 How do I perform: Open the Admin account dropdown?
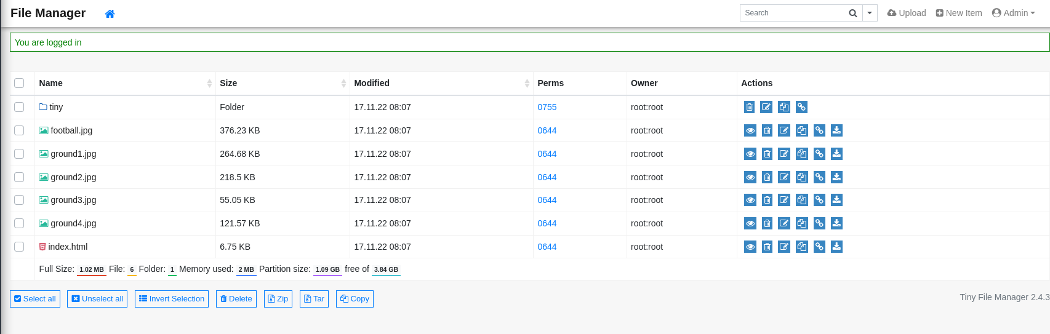pyautogui.click(x=1014, y=13)
